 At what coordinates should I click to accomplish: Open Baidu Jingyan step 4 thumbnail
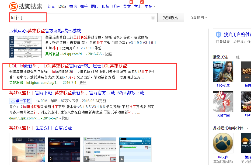[x=135, y=150]
